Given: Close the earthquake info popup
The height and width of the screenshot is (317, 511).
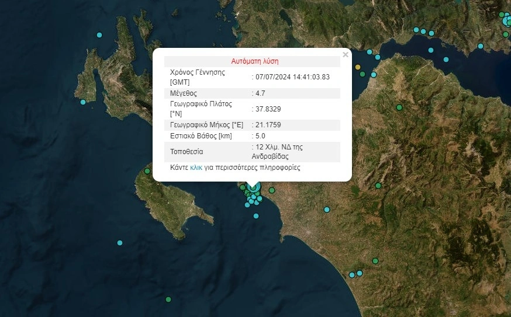Looking at the screenshot, I should [x=345, y=55].
